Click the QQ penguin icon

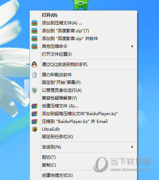pos(34,64)
